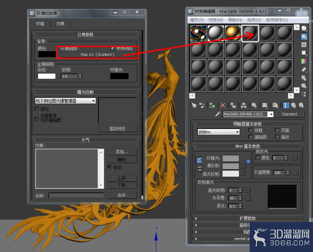Image resolution: width=313 pixels, height=252 pixels.
Task: Toggle Backlight icon in side toolbar
Action: point(304,37)
